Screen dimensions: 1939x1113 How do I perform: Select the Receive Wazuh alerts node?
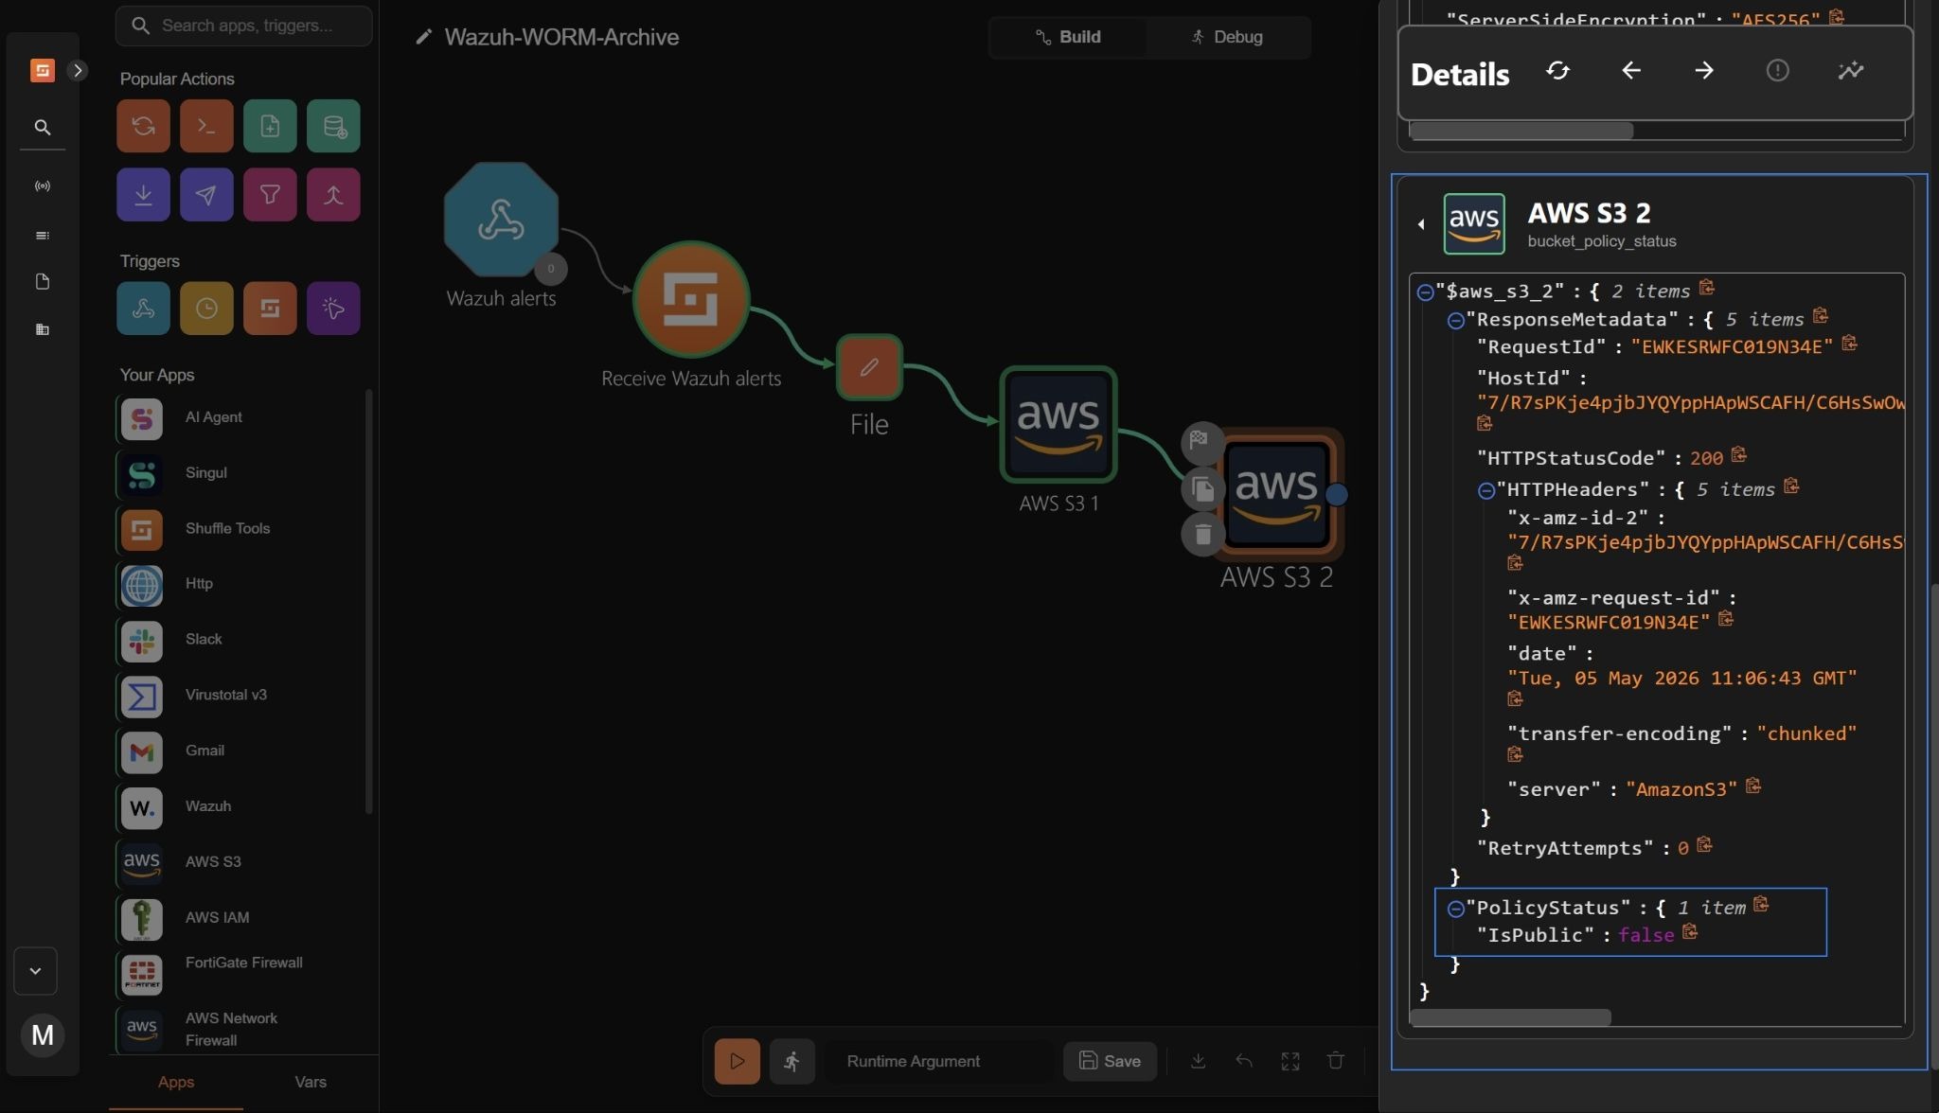(x=691, y=300)
